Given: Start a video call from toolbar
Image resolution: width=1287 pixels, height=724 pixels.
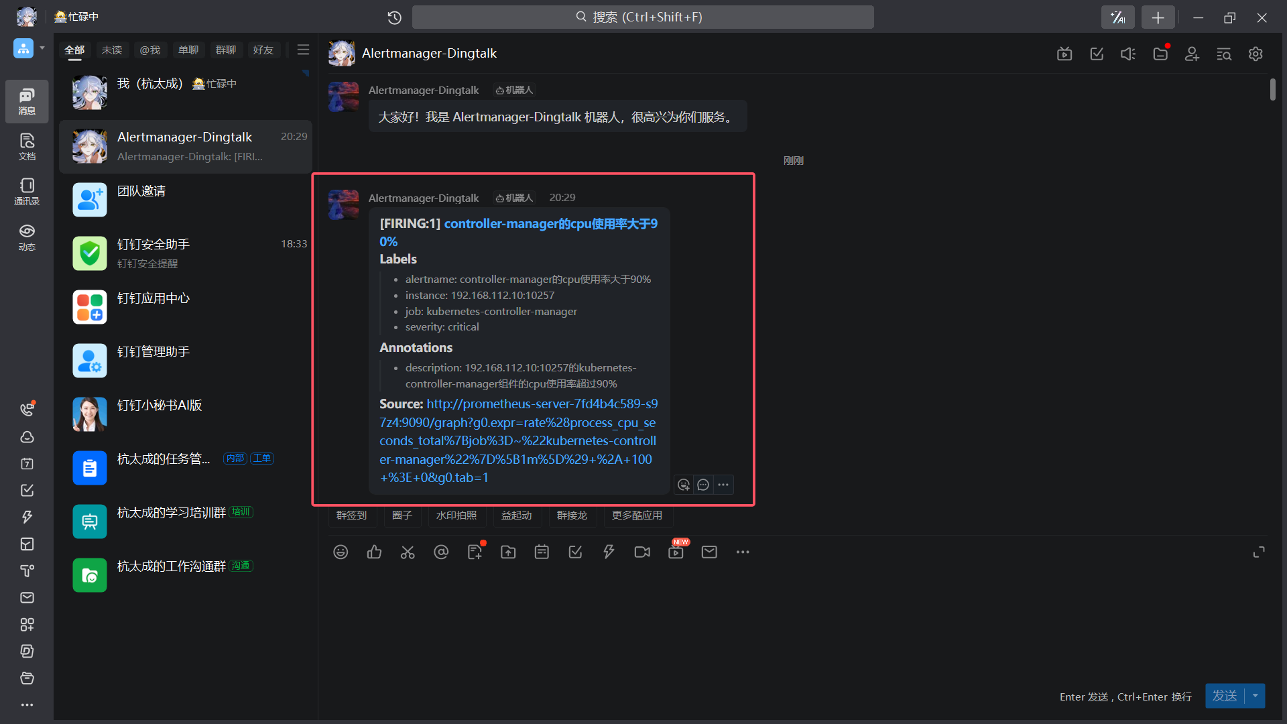Looking at the screenshot, I should [642, 552].
